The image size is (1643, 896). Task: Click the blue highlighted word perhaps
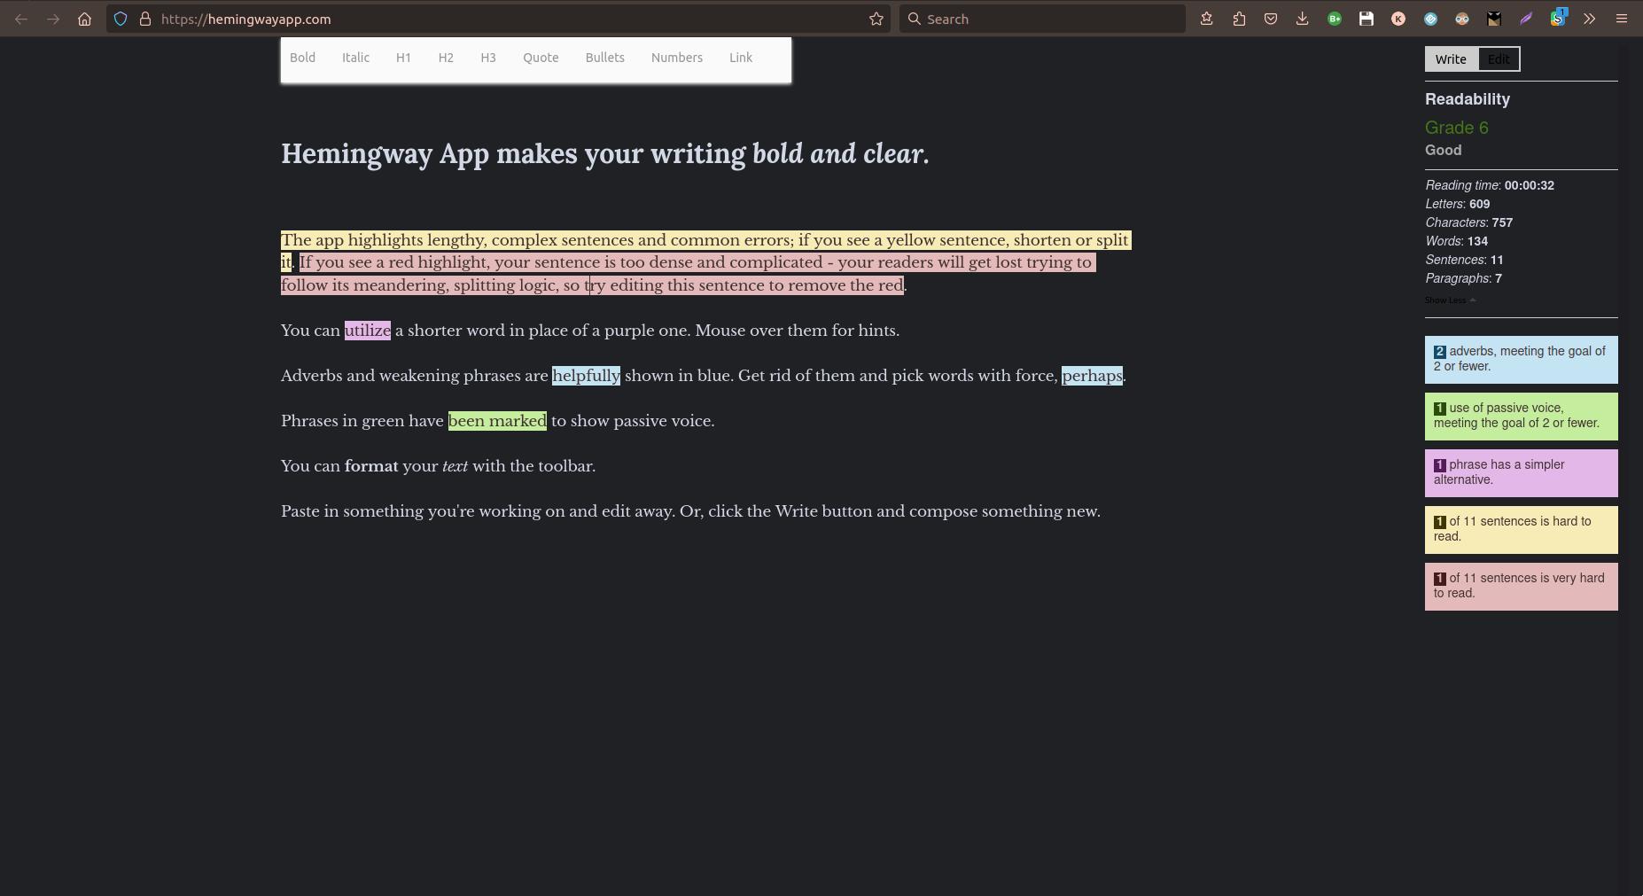tap(1092, 376)
